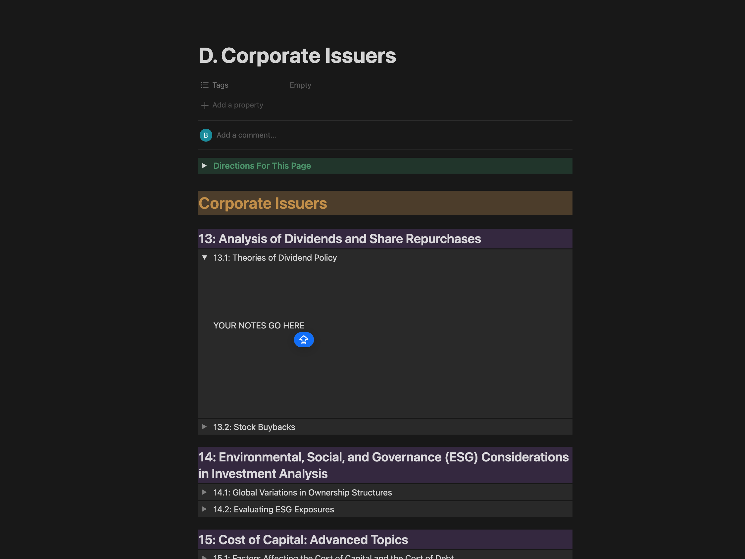The image size is (745, 559).
Task: Click the Tags list icon
Action: click(x=204, y=85)
